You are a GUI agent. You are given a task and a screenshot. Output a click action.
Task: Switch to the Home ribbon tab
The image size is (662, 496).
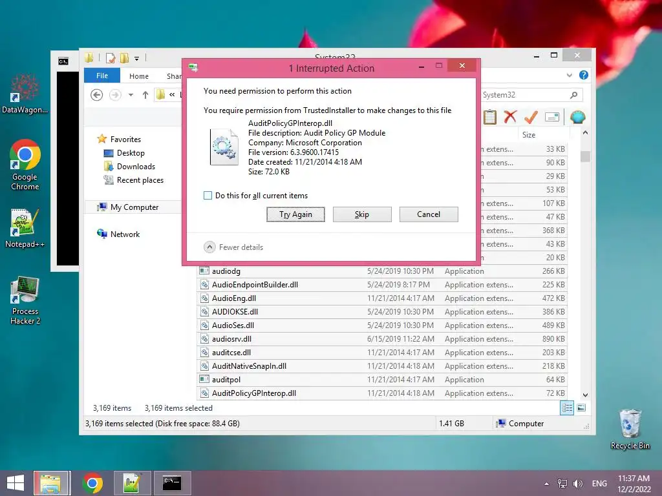click(139, 76)
